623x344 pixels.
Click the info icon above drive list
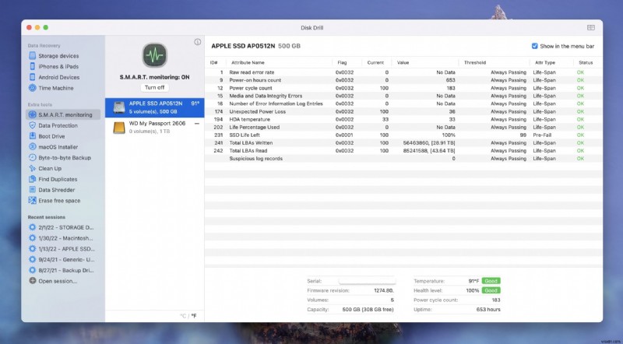coord(197,42)
